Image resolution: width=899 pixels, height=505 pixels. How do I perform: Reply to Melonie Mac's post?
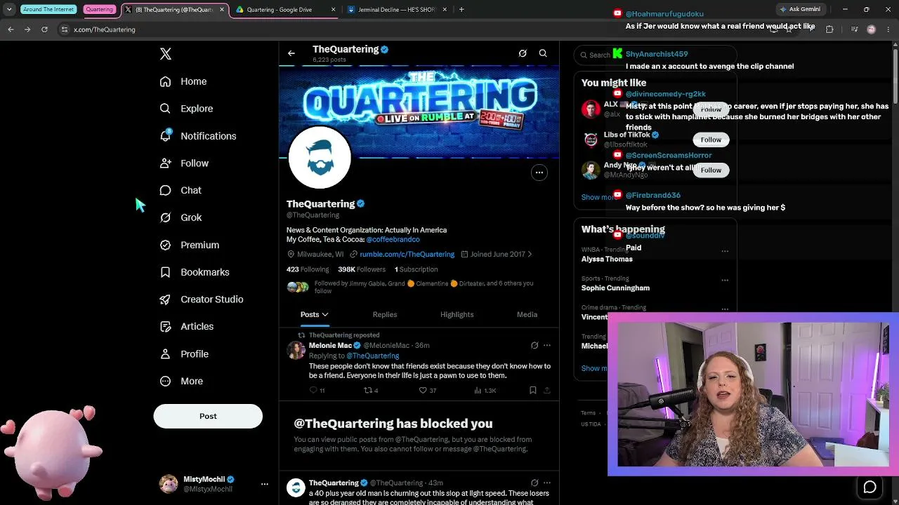[x=313, y=390]
